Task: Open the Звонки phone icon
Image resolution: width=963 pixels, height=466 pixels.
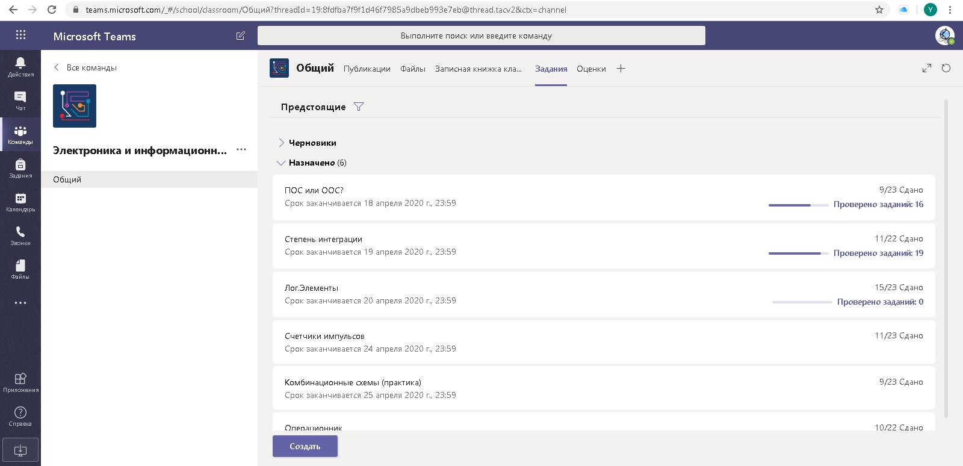Action: 20,235
